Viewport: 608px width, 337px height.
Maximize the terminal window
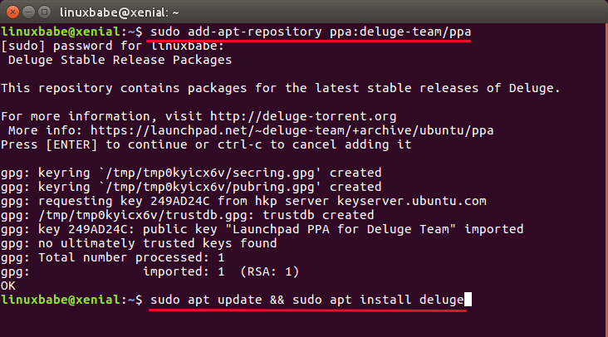46,11
